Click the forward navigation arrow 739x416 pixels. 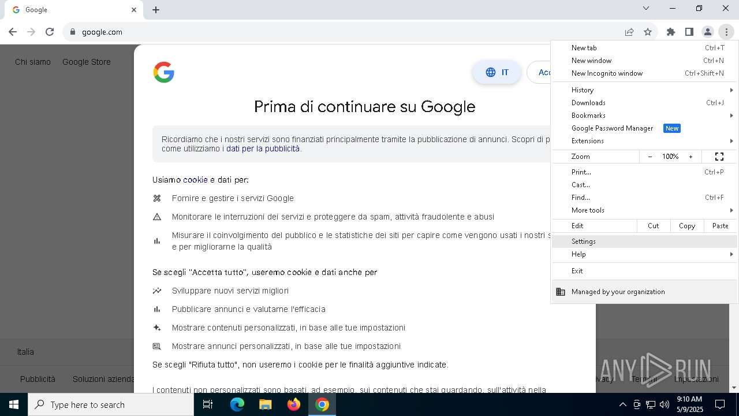click(31, 32)
